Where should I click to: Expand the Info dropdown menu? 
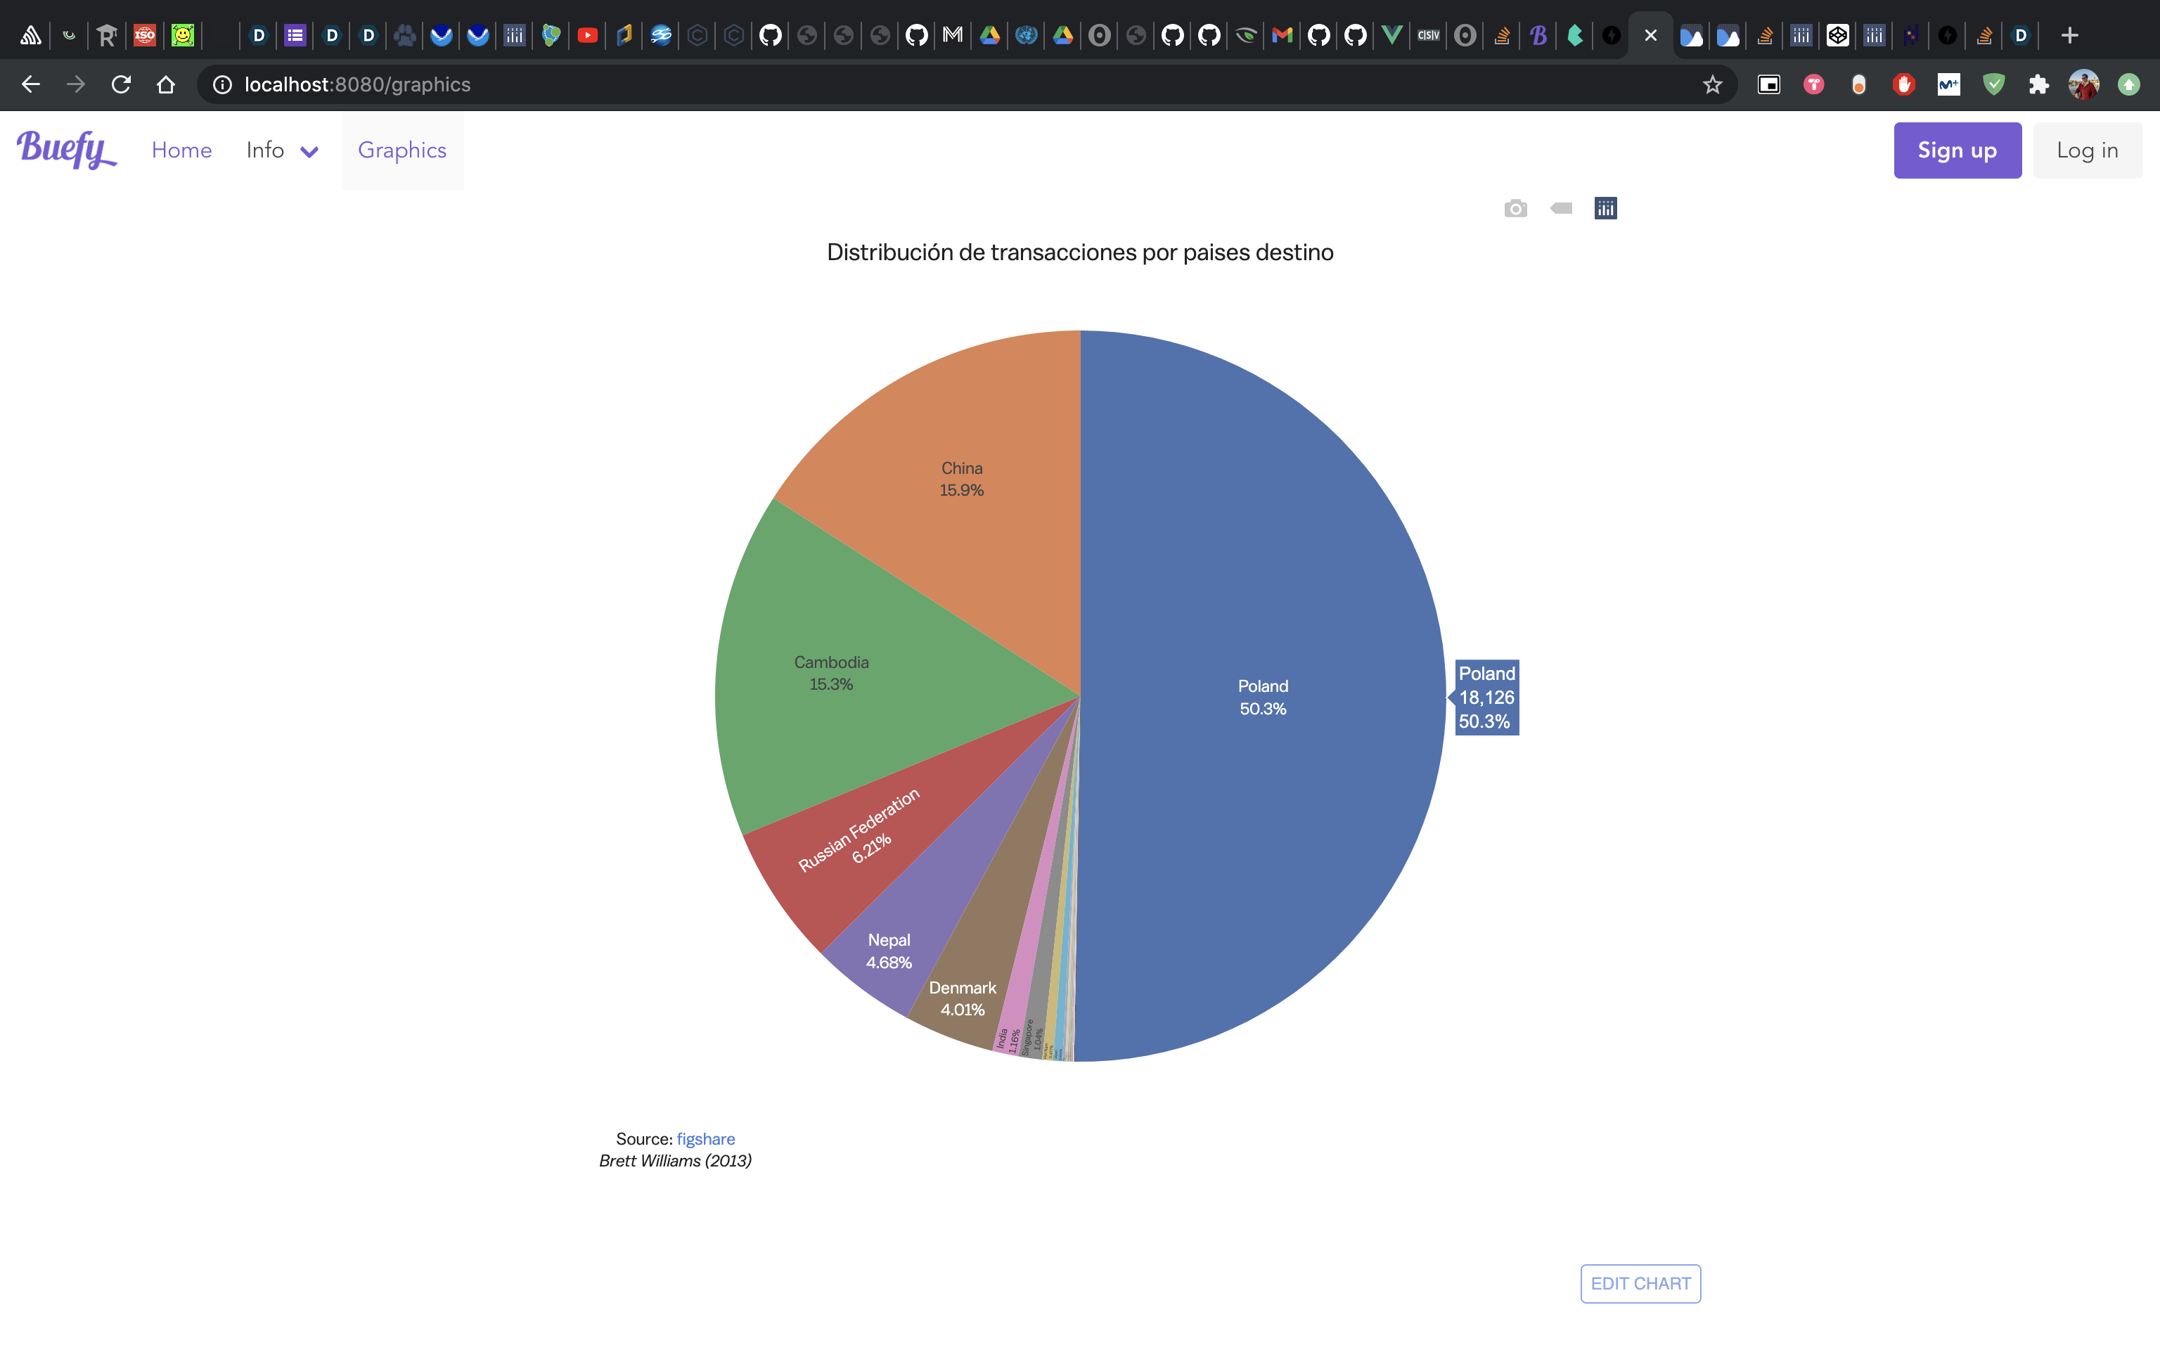coord(281,151)
